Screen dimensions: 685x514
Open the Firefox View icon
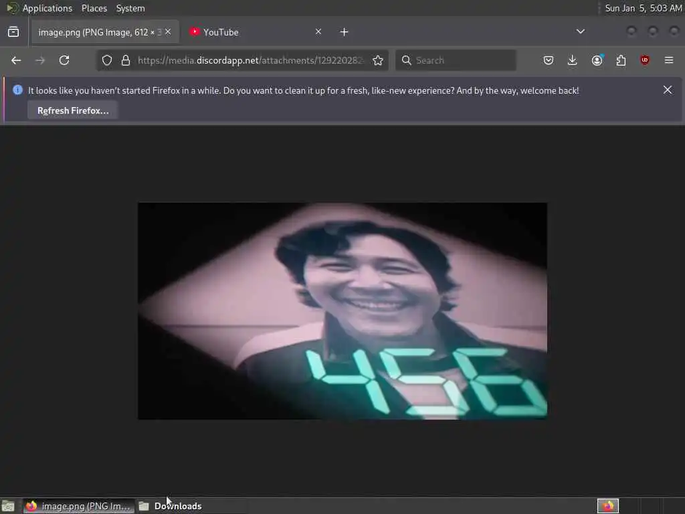tap(13, 32)
